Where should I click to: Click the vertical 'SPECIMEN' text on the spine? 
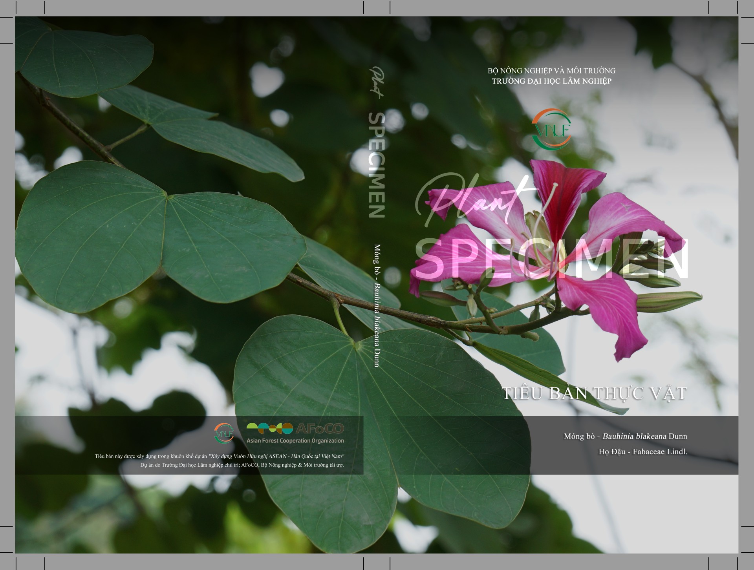pos(377,165)
